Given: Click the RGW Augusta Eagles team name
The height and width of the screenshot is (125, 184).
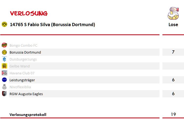Looking at the screenshot, I should pyautogui.click(x=26, y=94).
